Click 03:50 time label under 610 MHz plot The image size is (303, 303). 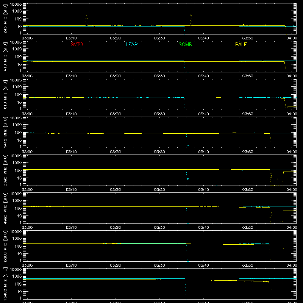[x=248, y=114]
